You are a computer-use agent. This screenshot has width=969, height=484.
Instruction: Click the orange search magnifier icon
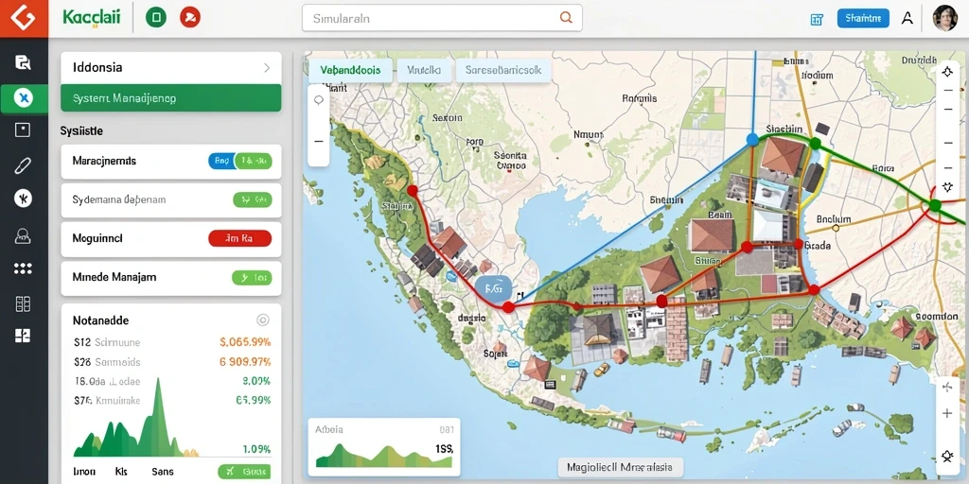[x=566, y=18]
